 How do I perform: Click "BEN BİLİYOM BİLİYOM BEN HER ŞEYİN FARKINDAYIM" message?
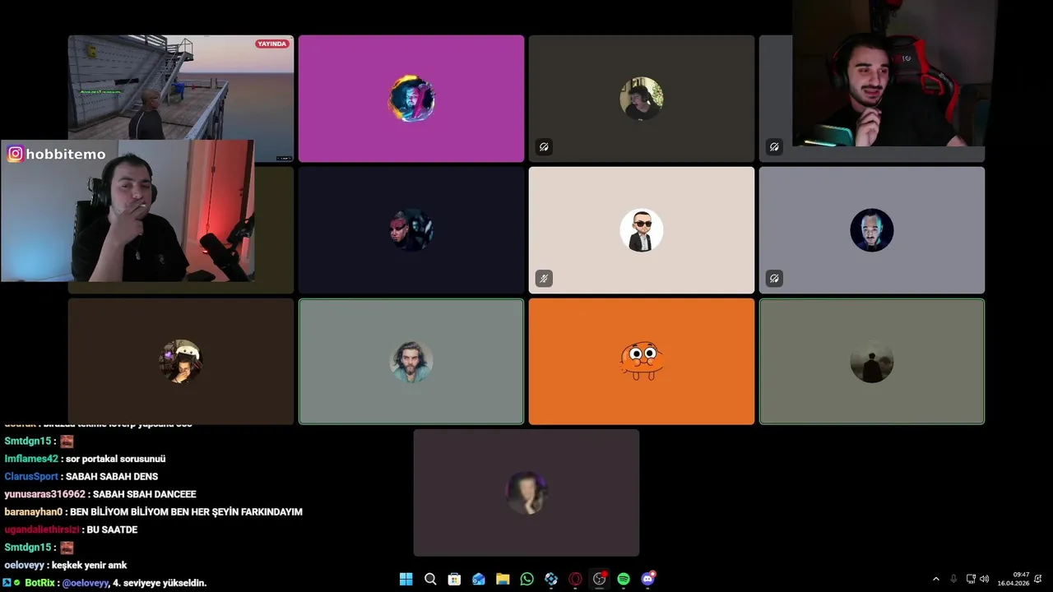coord(187,512)
